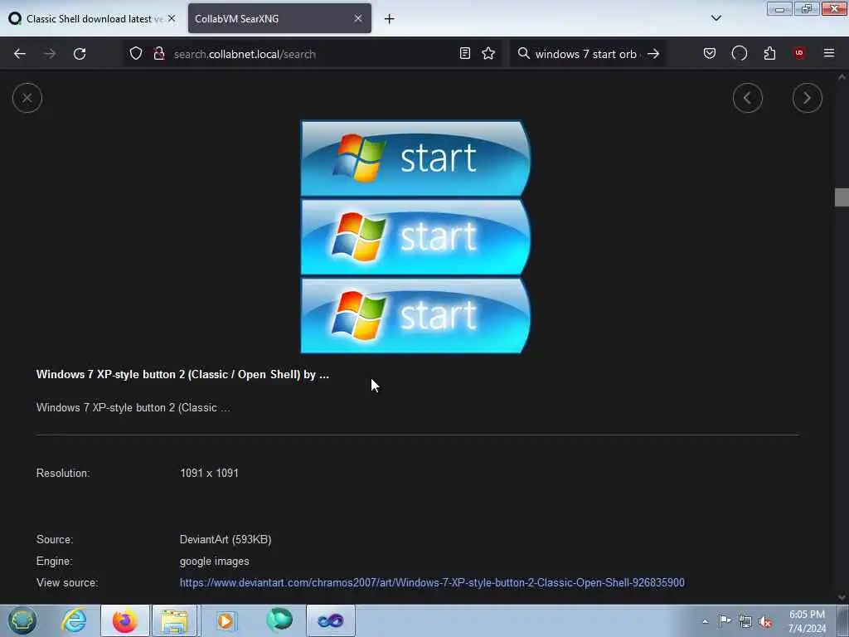Click the scrollbar up arrow
The width and height of the screenshot is (849, 637).
[842, 77]
